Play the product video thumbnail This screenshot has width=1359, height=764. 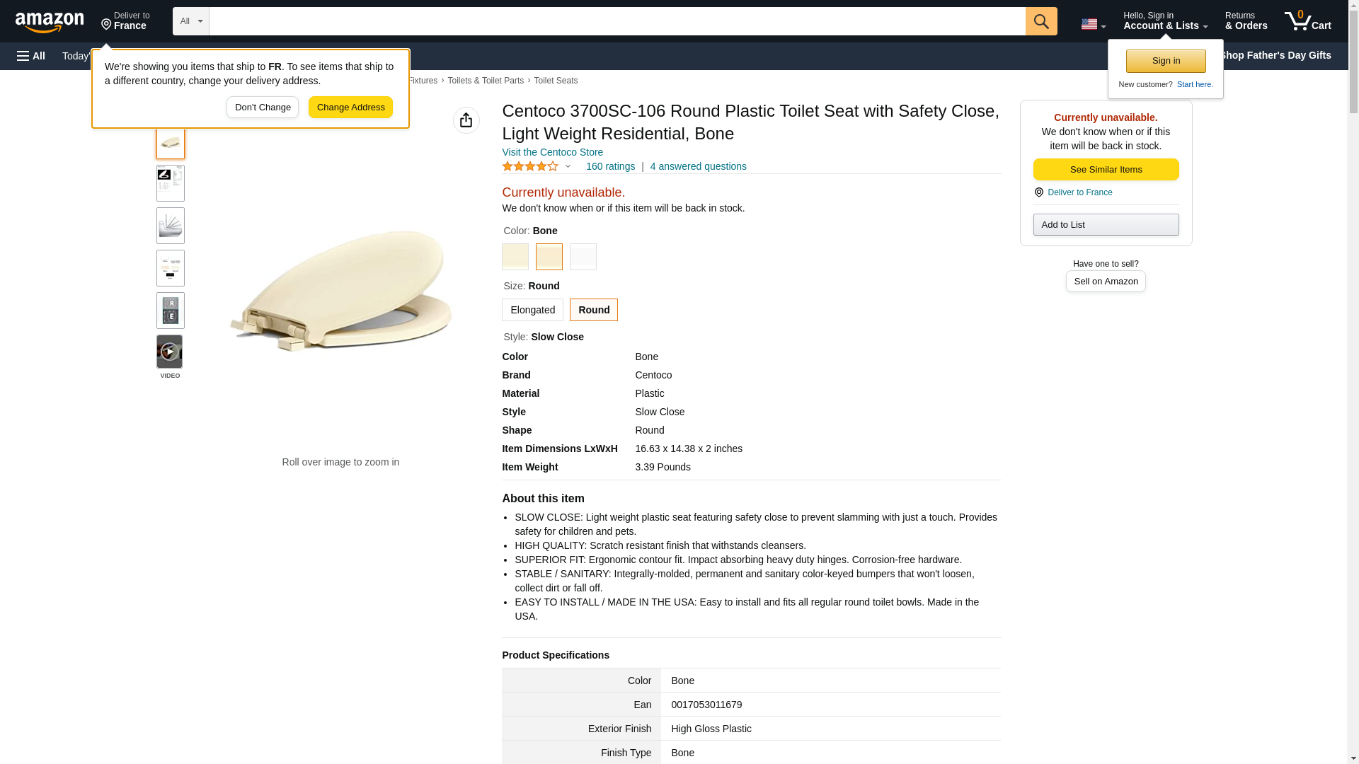(x=170, y=352)
